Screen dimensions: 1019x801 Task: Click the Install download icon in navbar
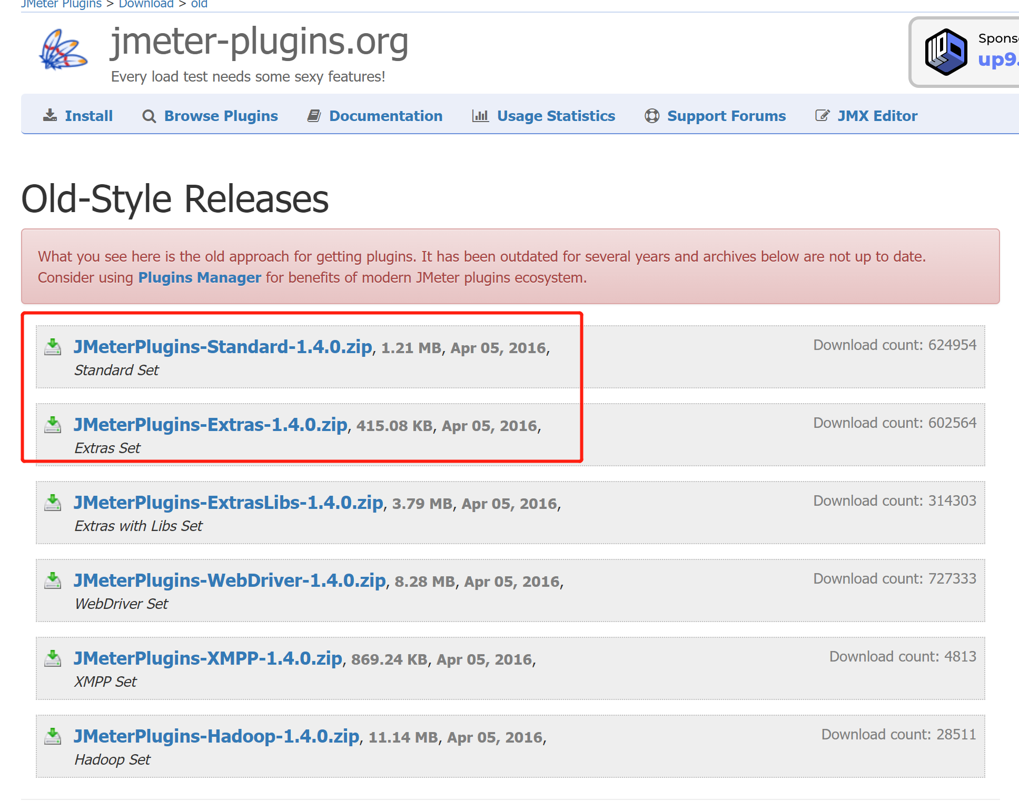coord(50,115)
